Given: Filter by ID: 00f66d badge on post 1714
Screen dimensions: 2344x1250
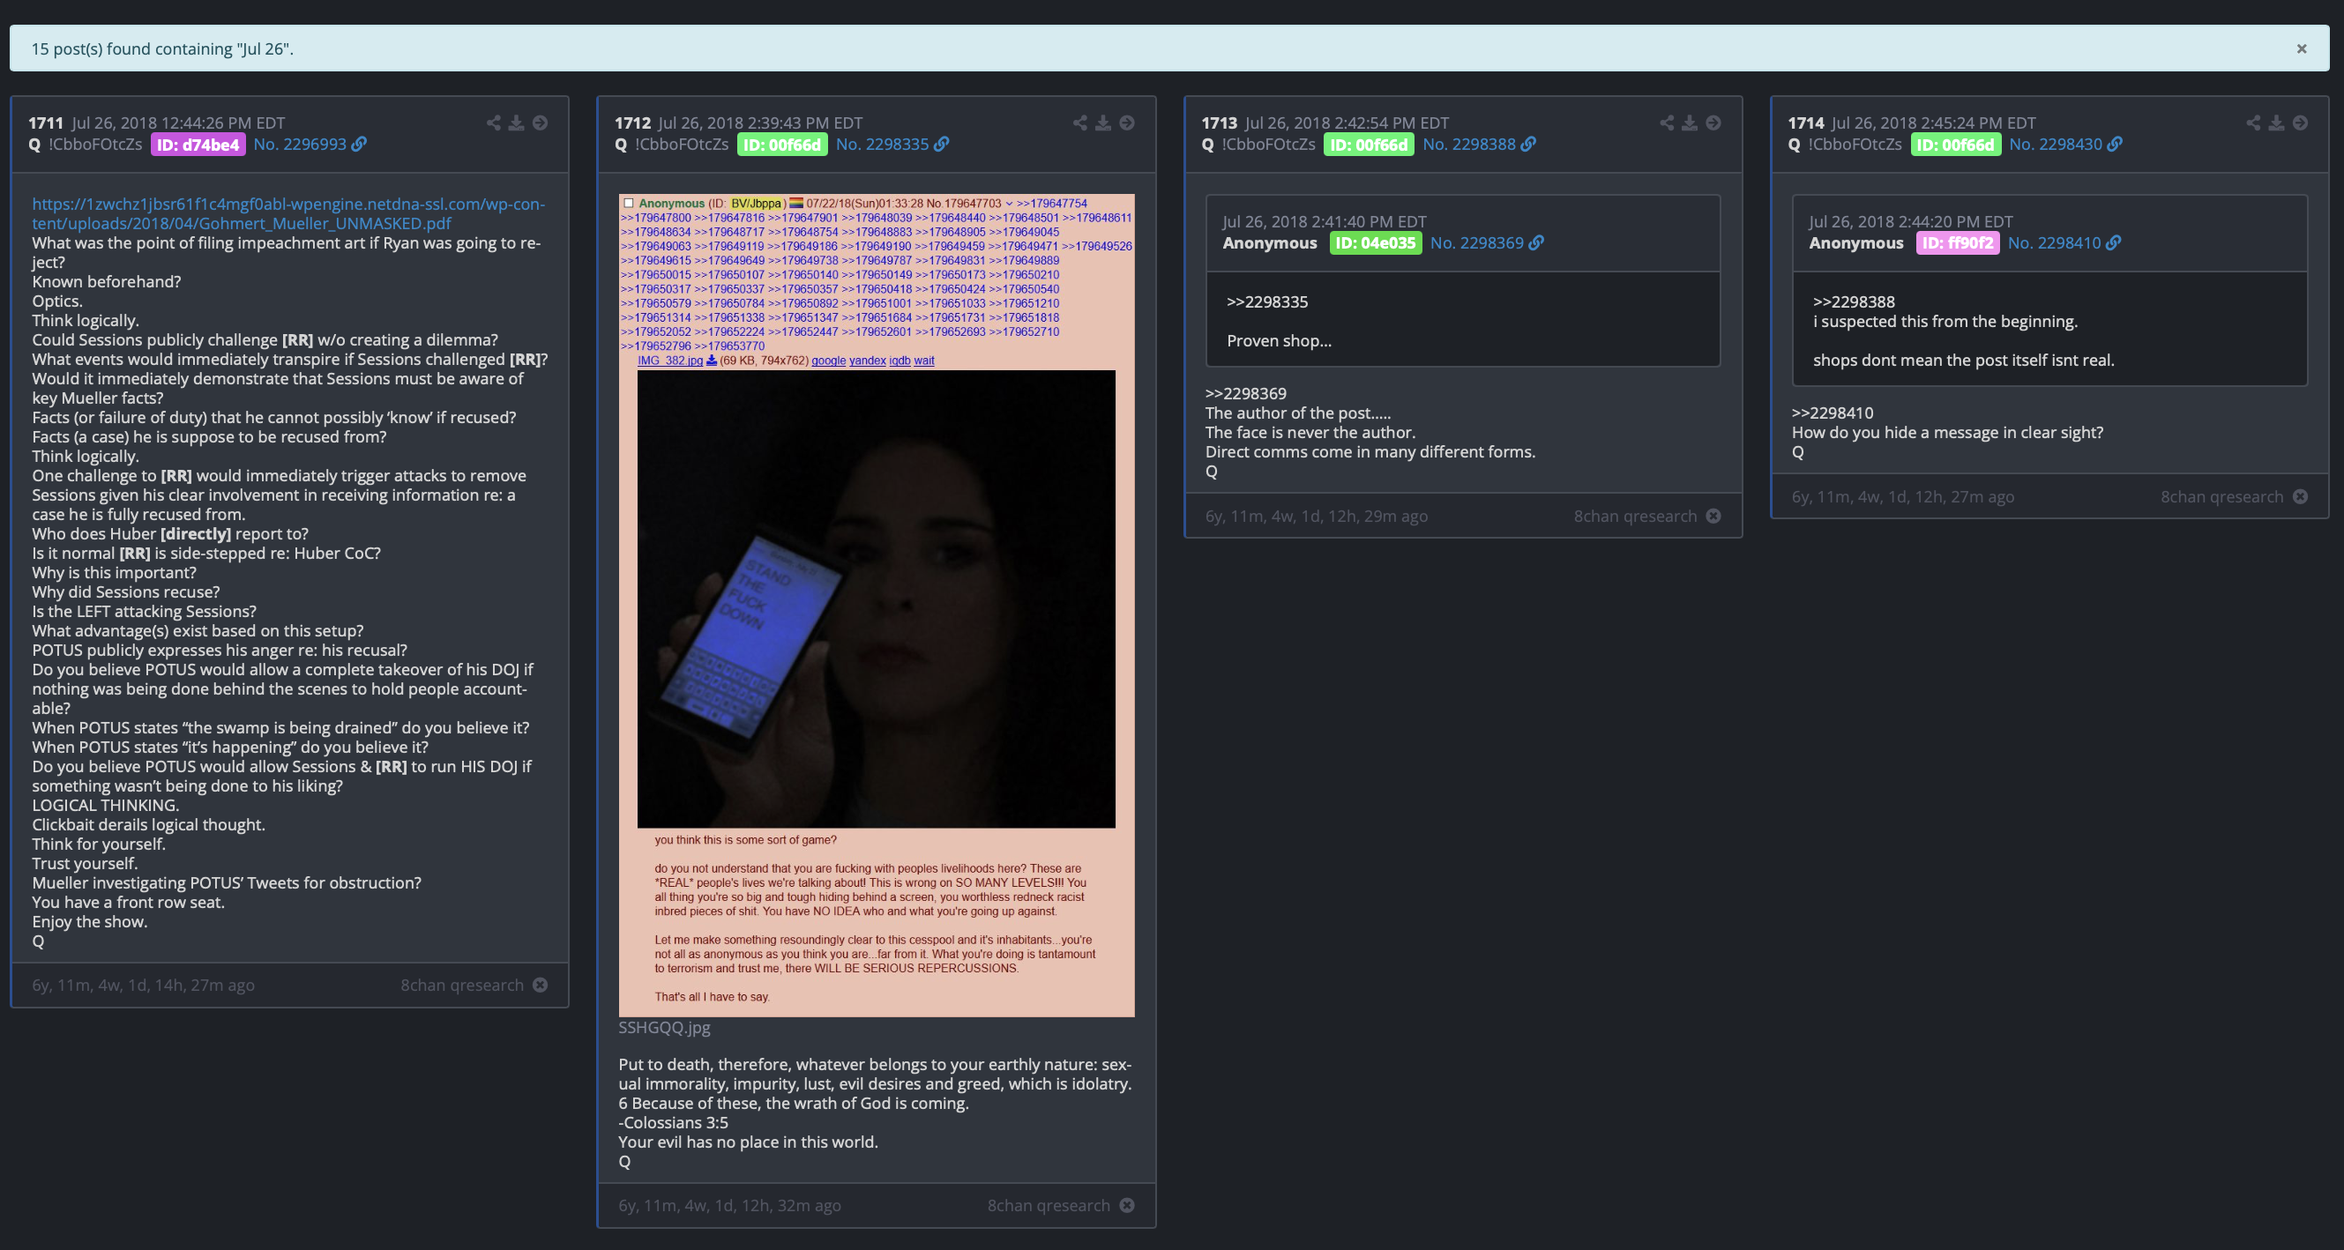Looking at the screenshot, I should click(x=1955, y=145).
